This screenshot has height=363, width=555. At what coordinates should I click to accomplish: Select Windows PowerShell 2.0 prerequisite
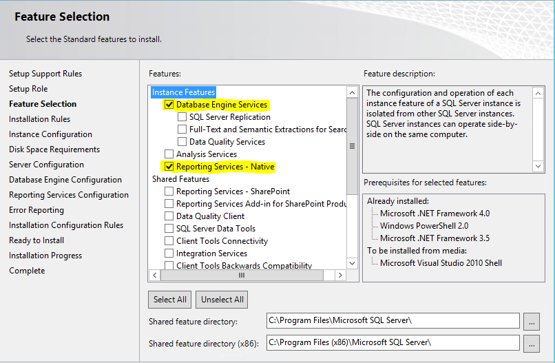point(424,226)
